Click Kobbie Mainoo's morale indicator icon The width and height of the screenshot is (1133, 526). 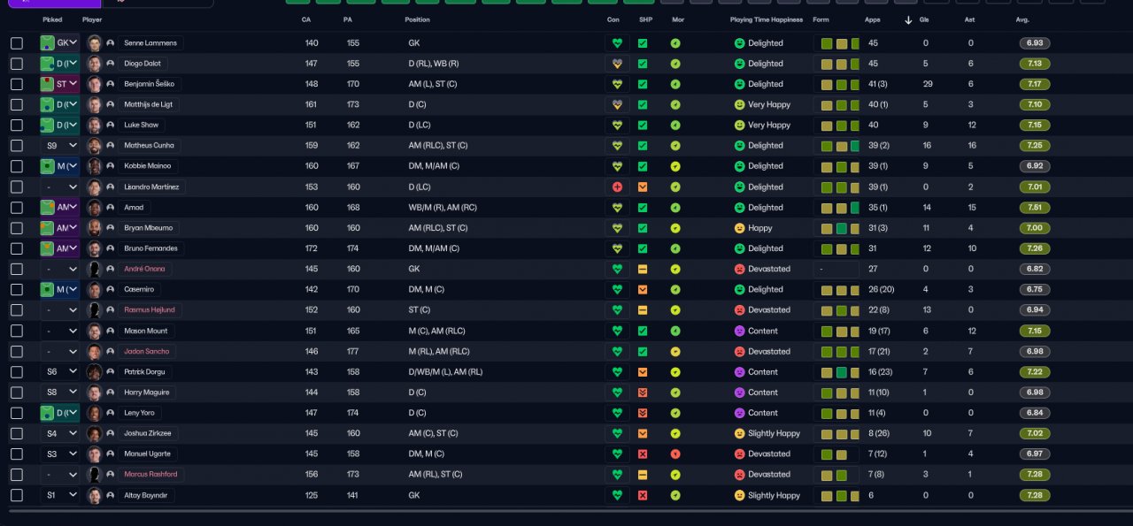click(675, 166)
